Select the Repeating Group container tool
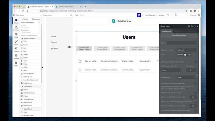This screenshot has height=121, width=215. click(x=29, y=93)
